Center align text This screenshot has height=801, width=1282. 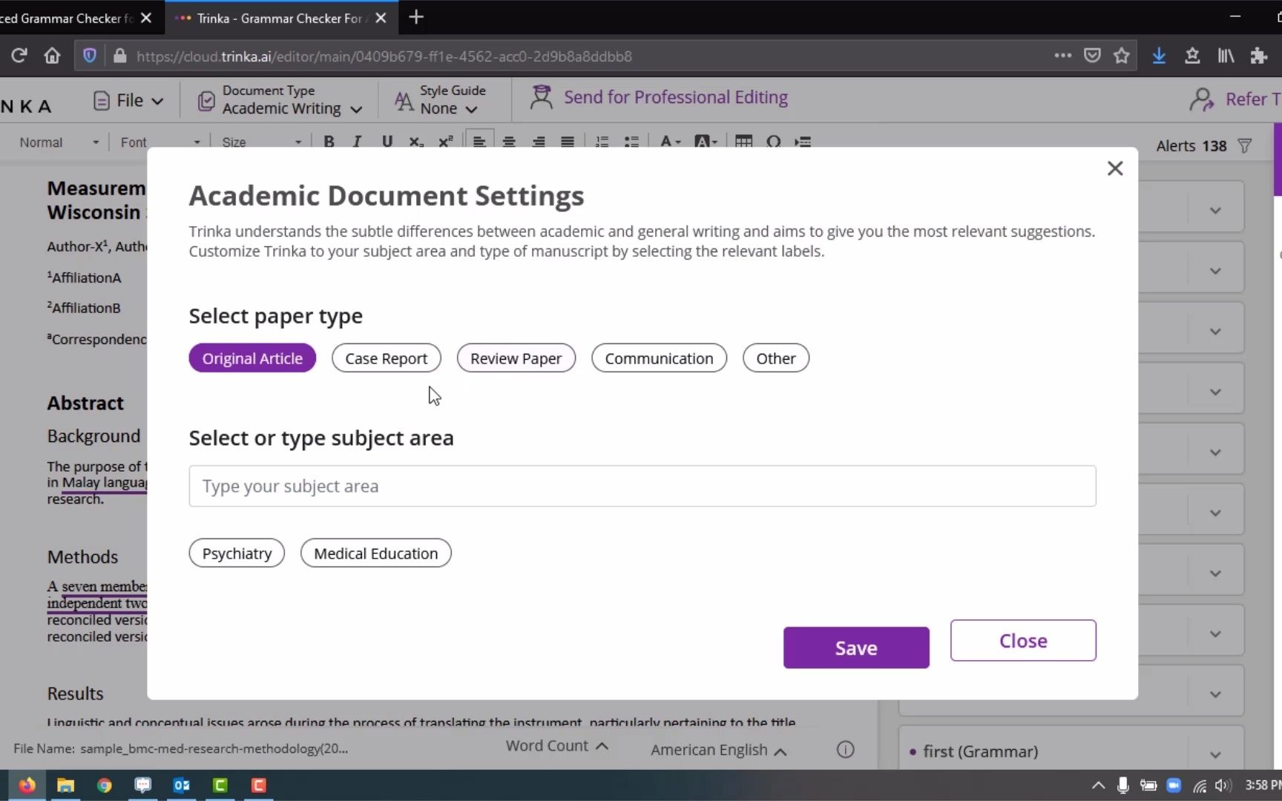point(509,142)
